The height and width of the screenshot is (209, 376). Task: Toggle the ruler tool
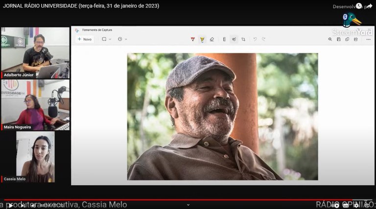coord(224,39)
